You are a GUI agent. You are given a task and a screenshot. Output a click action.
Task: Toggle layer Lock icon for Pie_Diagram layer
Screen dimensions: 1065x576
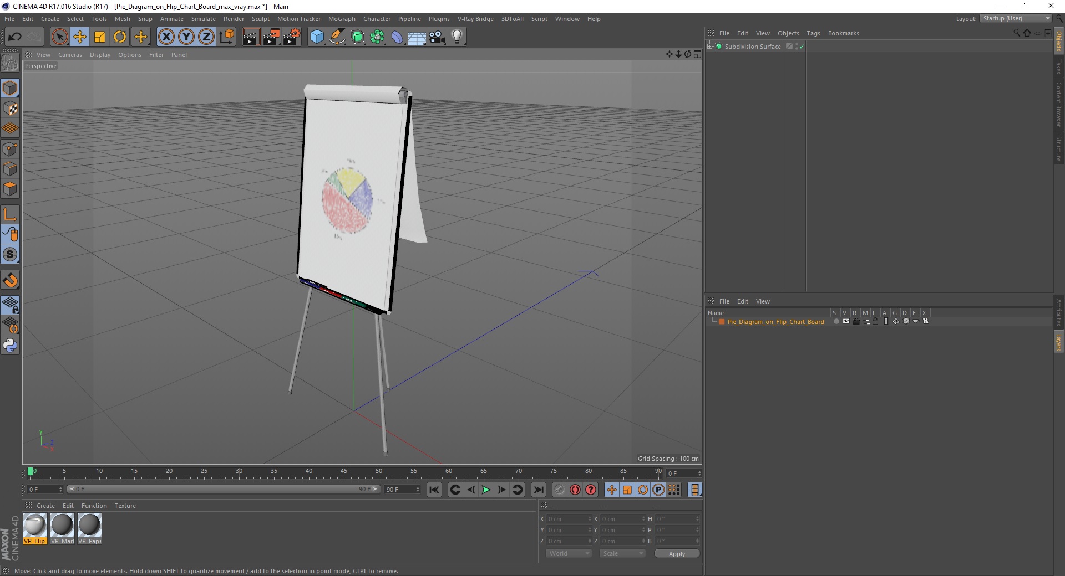tap(876, 321)
